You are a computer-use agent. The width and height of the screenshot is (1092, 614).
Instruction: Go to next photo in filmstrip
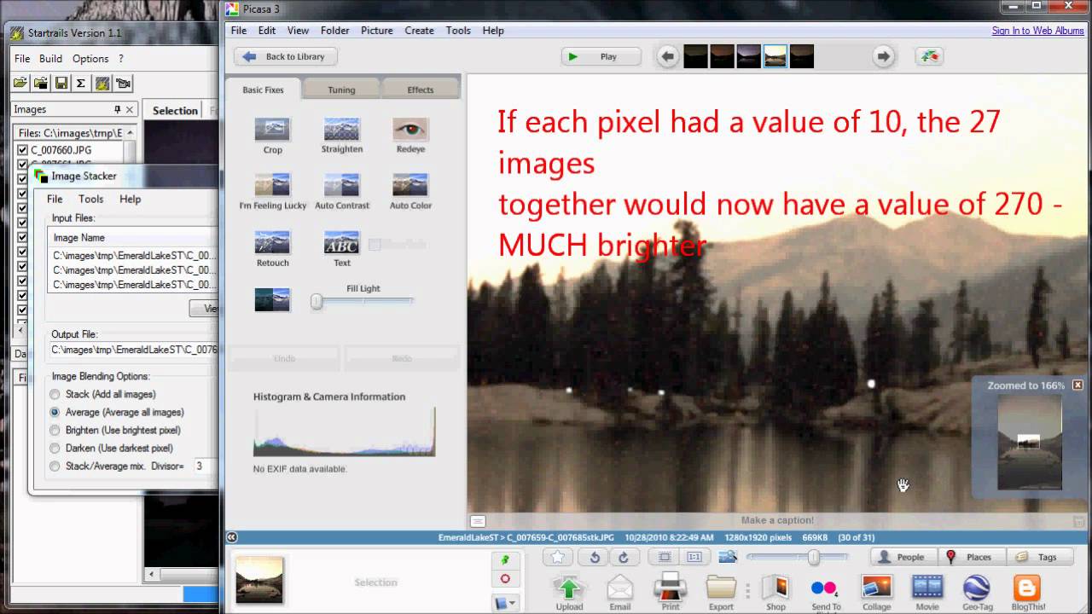(x=884, y=57)
